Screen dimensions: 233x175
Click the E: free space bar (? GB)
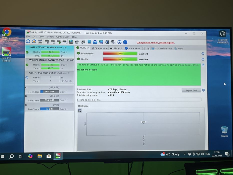[x=50, y=109]
